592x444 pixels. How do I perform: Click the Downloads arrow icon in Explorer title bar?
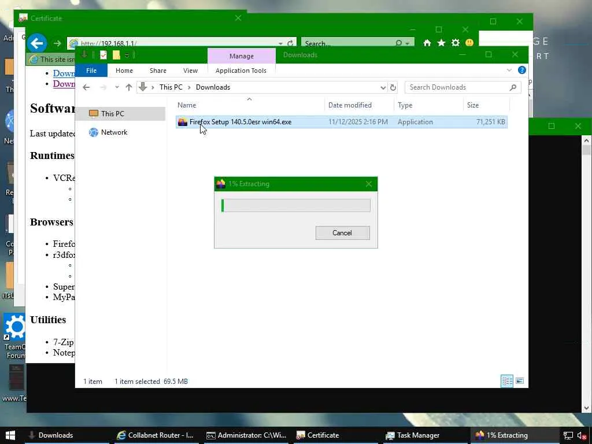point(84,55)
